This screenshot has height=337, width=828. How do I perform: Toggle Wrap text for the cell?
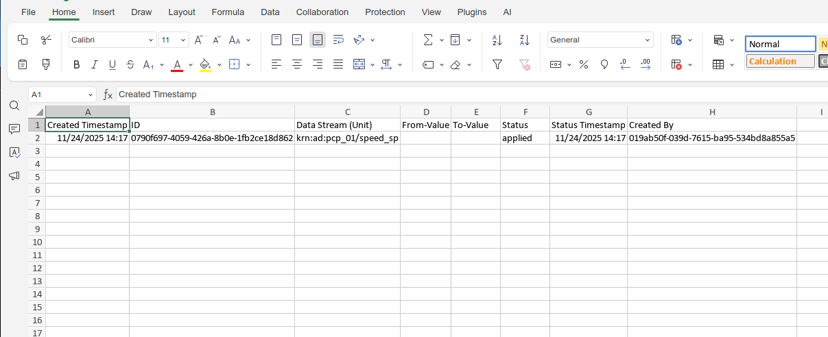click(338, 40)
